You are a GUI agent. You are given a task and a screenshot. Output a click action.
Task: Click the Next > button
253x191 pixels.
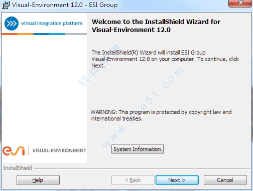tap(177, 180)
